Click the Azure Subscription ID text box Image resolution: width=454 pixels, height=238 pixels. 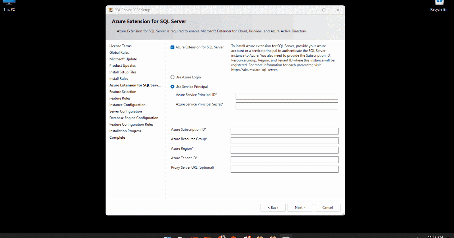coord(284,131)
